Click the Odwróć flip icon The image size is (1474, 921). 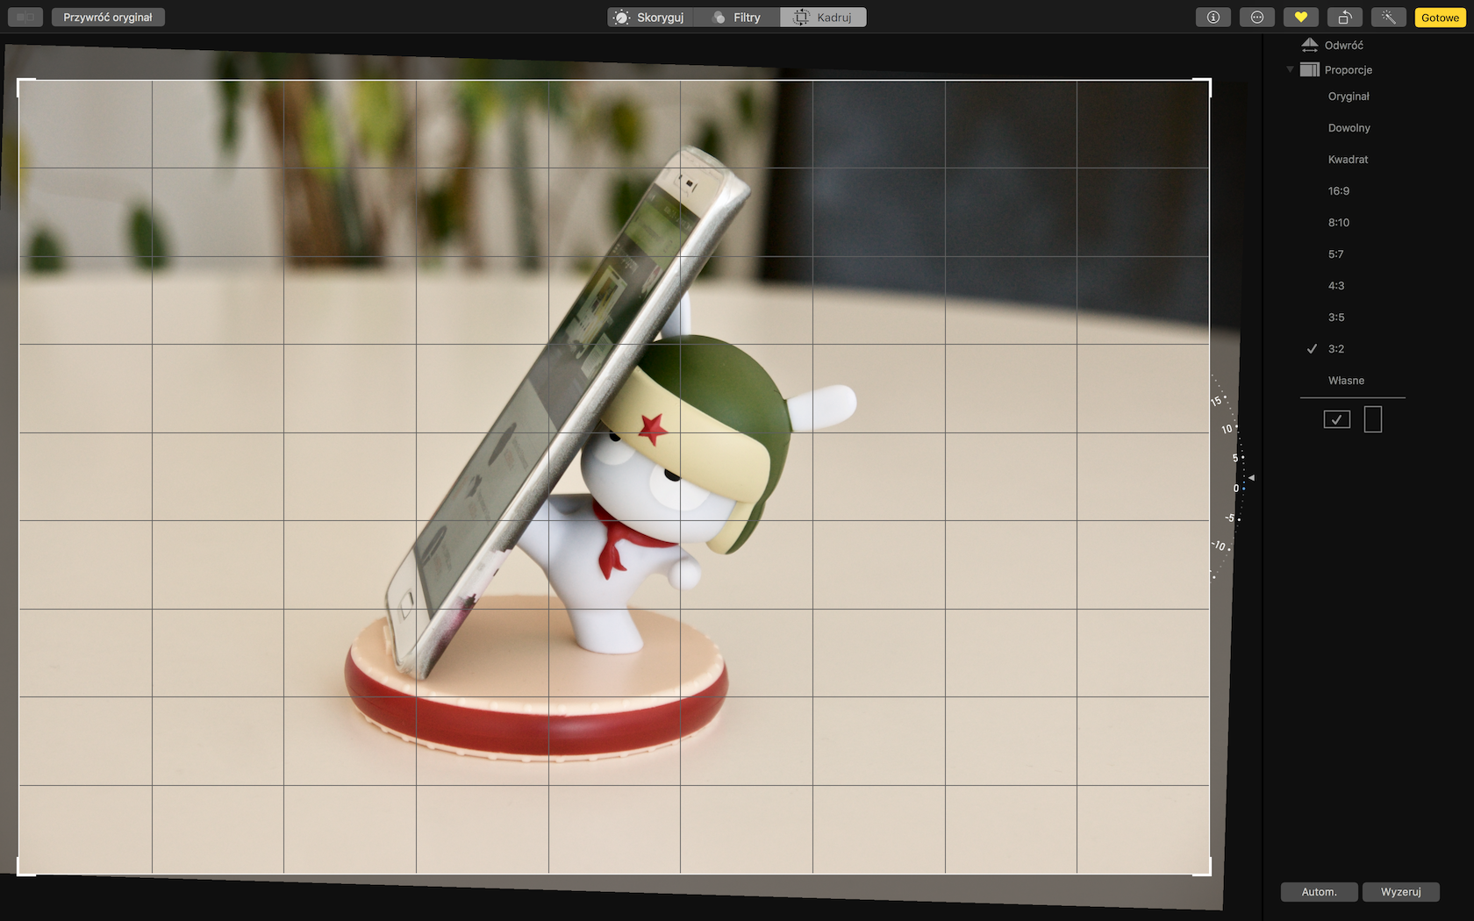tap(1310, 45)
